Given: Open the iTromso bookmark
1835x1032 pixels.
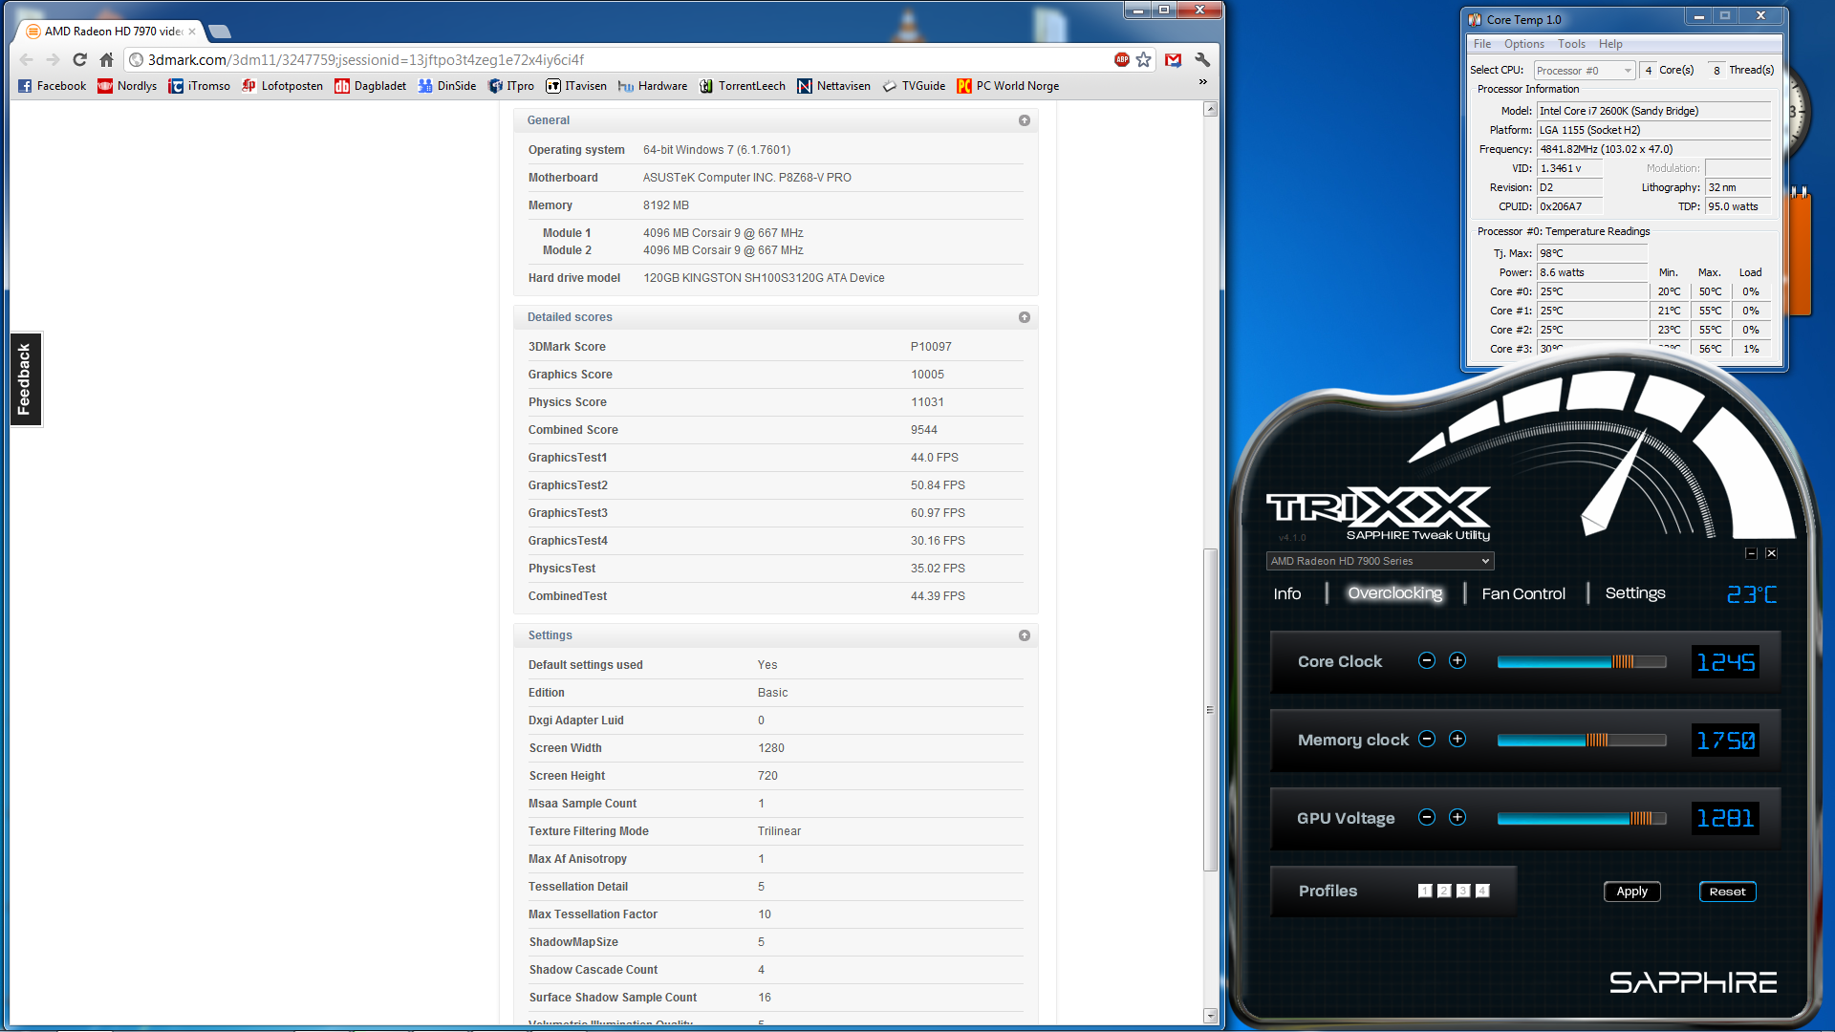Looking at the screenshot, I should pyautogui.click(x=199, y=86).
